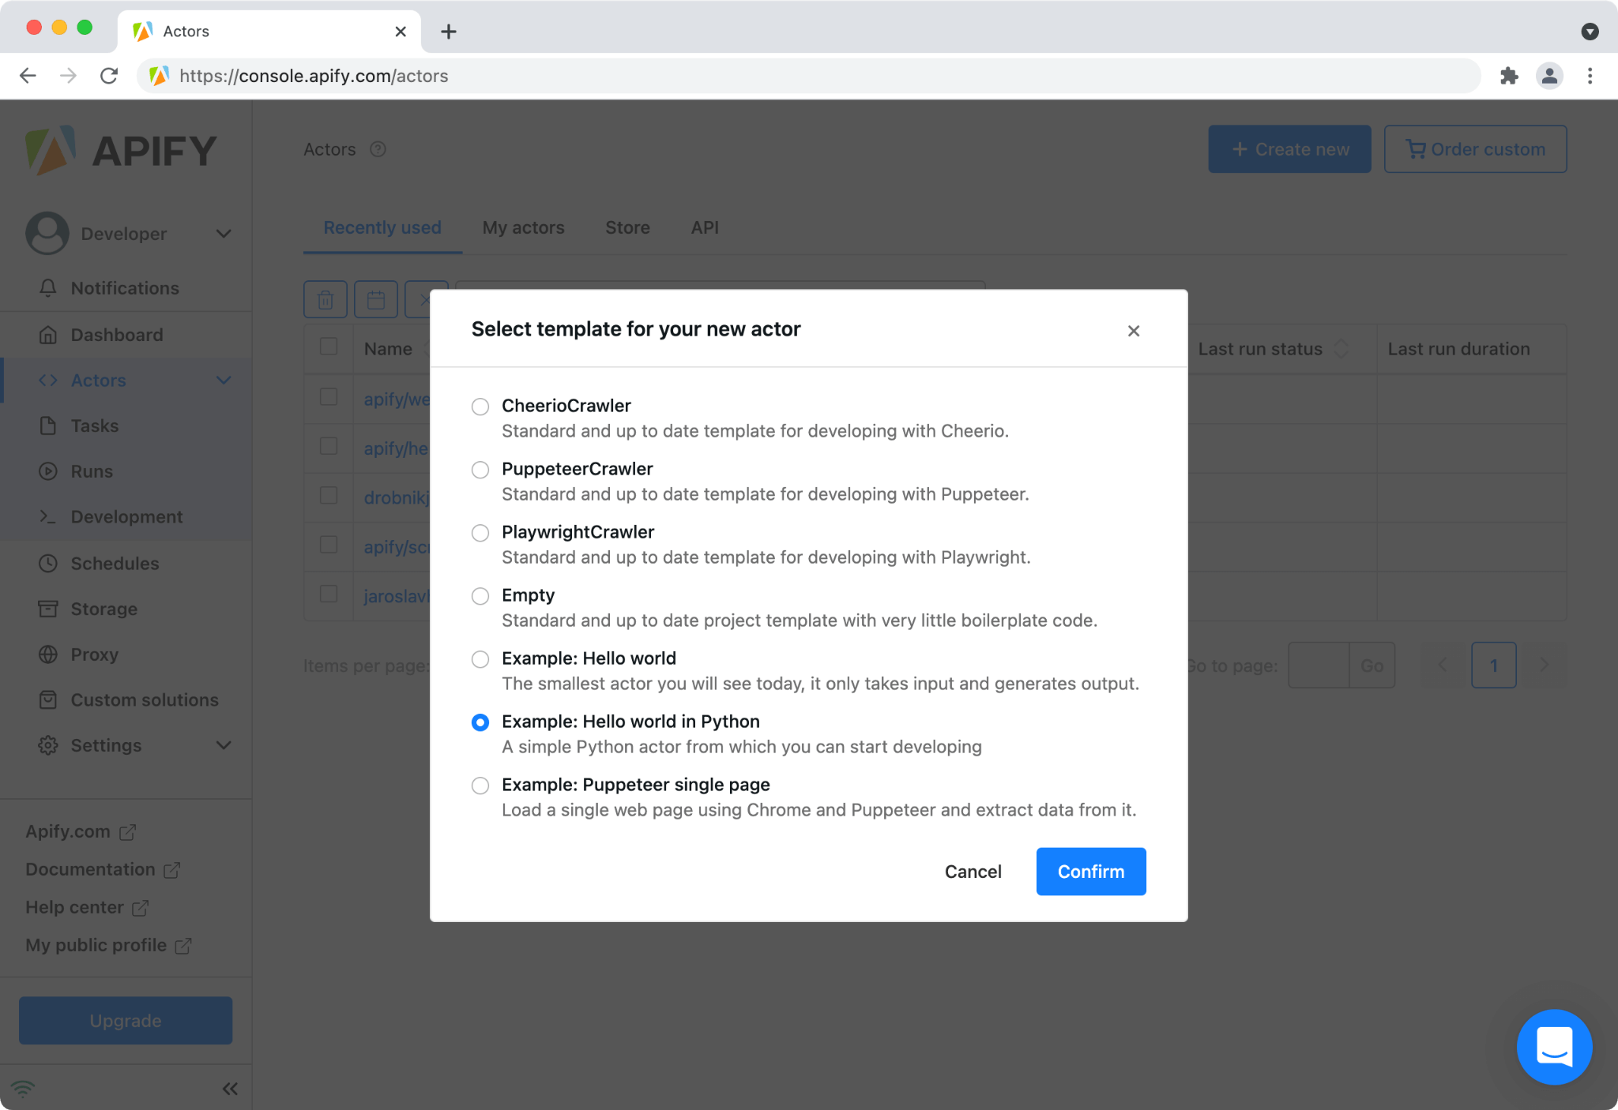Open the Help center link

coord(87,907)
